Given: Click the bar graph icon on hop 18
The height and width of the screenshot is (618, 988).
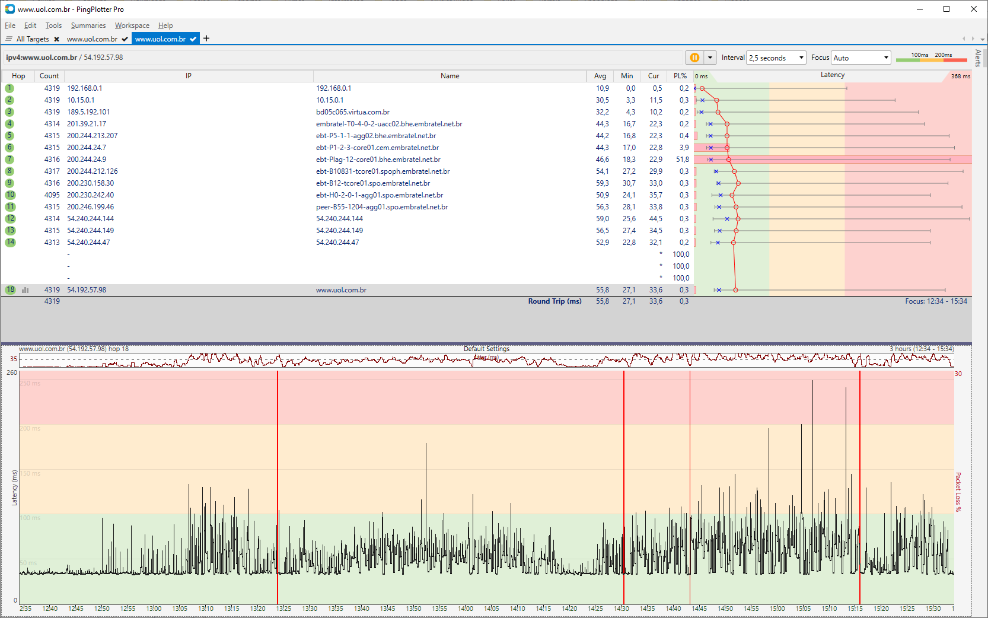Looking at the screenshot, I should point(26,290).
